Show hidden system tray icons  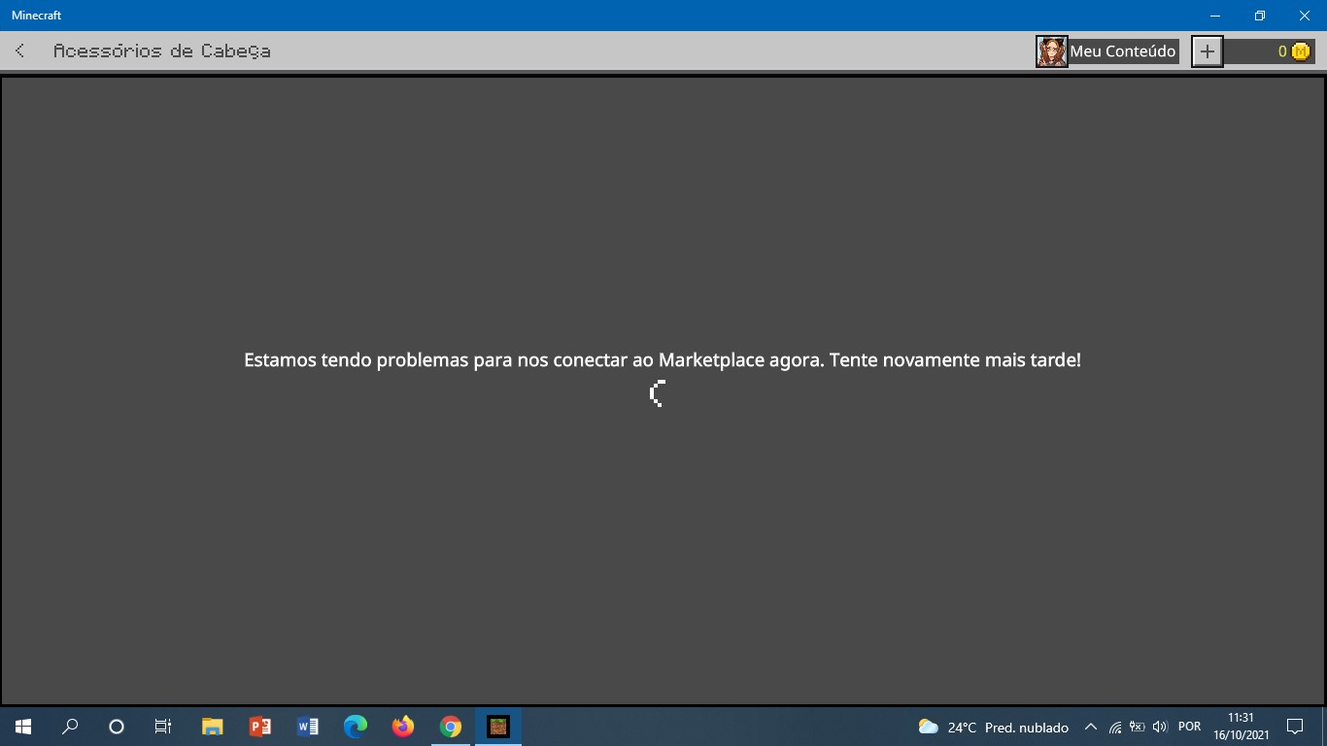(x=1090, y=727)
